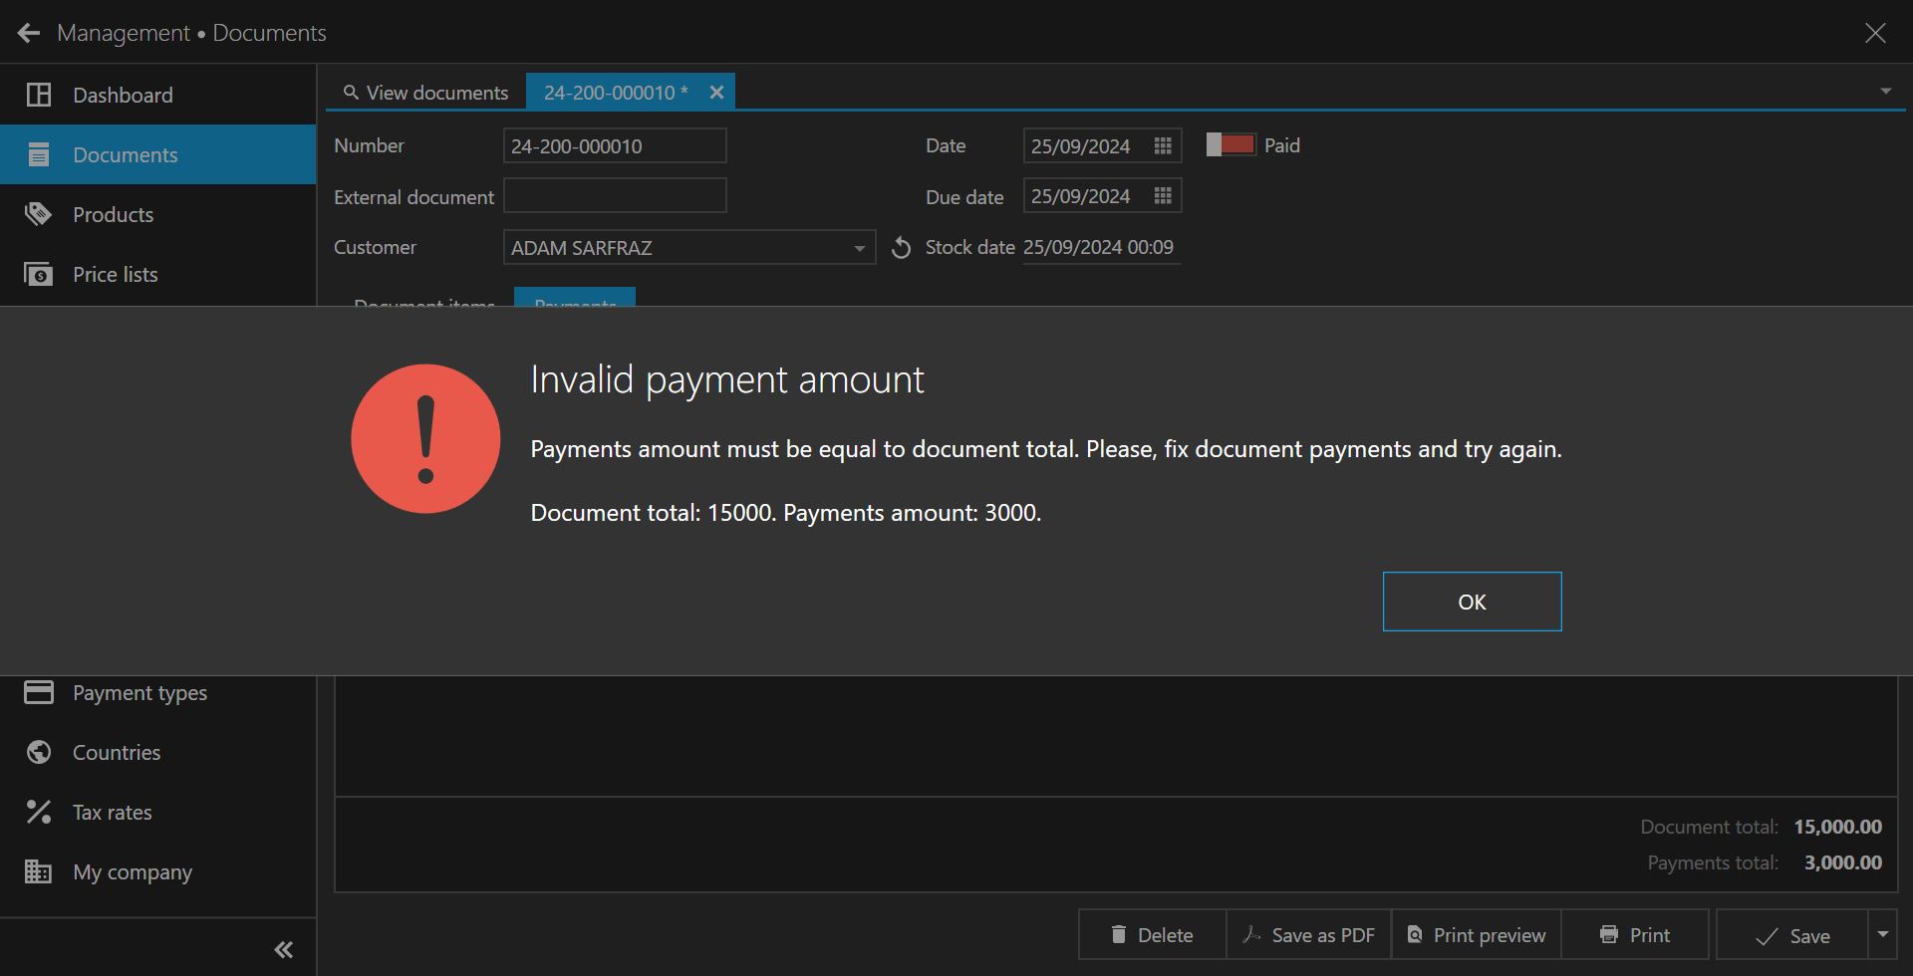
Task: Select Dashboard in the sidebar
Action: click(123, 96)
